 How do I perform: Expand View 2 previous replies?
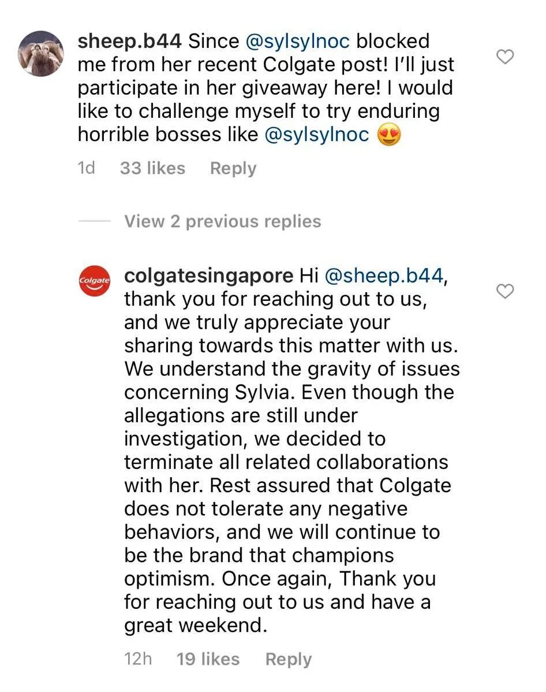(222, 221)
